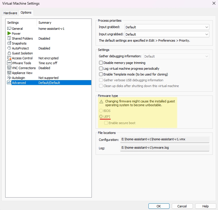
Task: Switch to the Hardware tab
Action: pos(10,13)
